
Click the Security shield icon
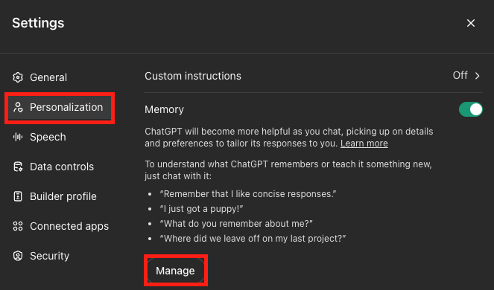pyautogui.click(x=18, y=256)
